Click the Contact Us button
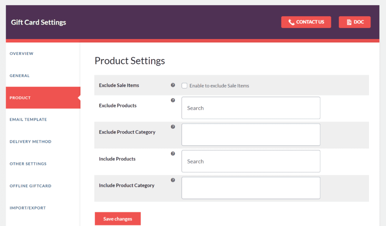Viewport: 386px width, 226px height. coord(306,22)
